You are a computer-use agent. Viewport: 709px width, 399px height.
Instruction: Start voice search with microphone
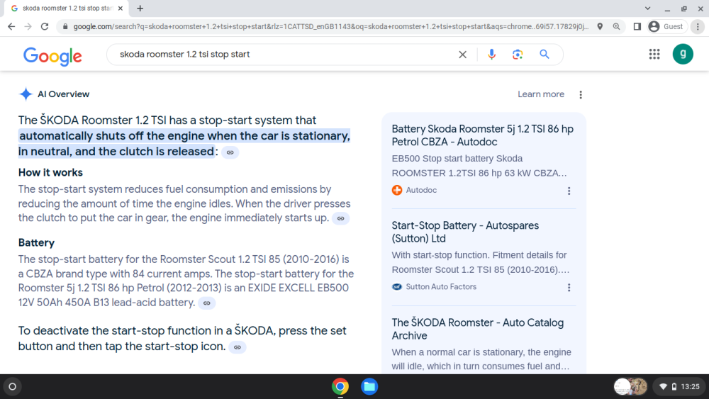pos(491,55)
